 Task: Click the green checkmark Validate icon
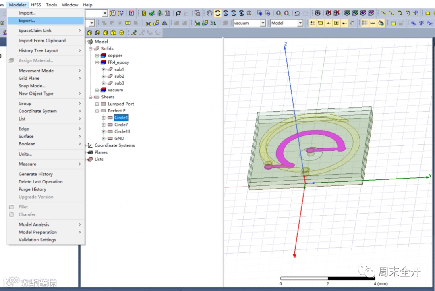(x=152, y=13)
